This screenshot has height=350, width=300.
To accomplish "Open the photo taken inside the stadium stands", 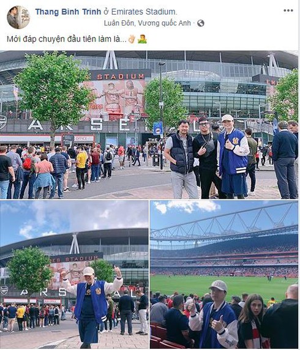I will [x=224, y=274].
